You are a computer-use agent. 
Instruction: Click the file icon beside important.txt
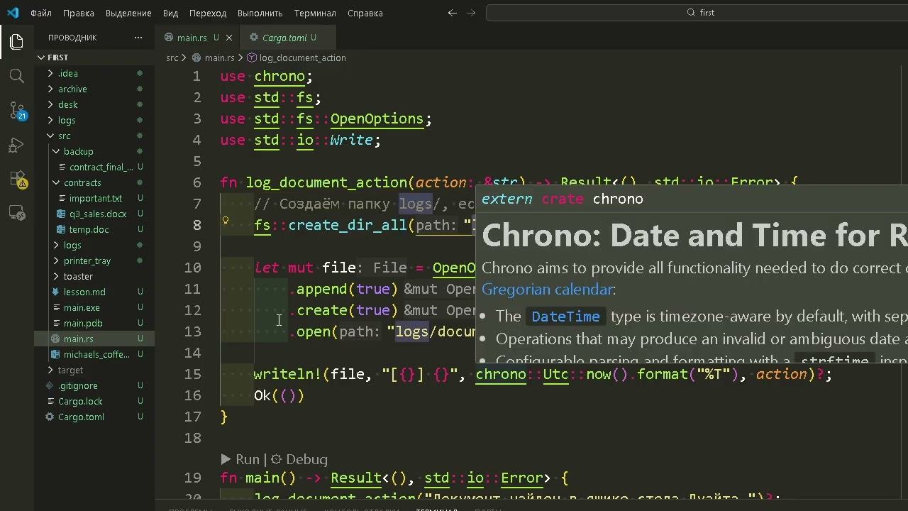point(62,198)
